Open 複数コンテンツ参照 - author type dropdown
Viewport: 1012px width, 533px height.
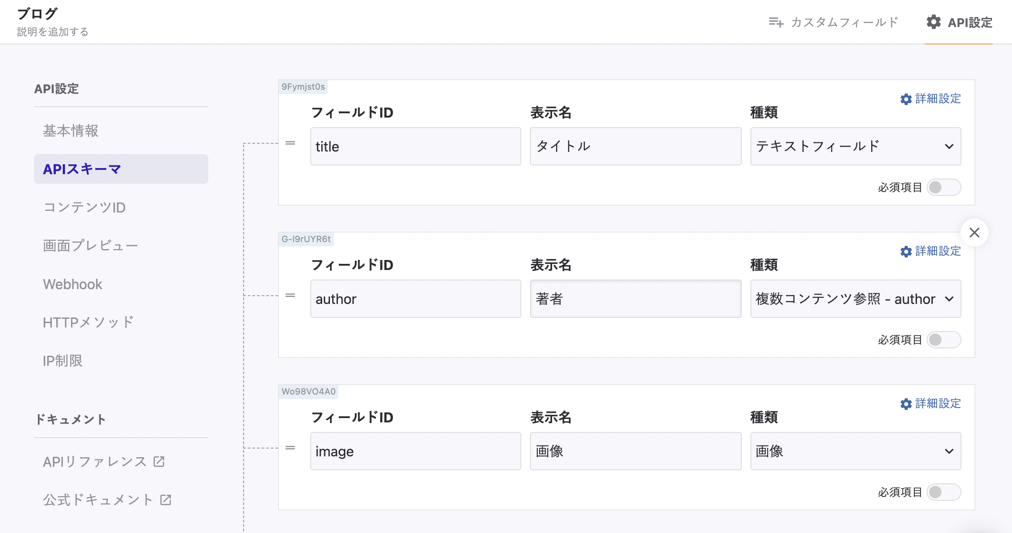point(856,299)
